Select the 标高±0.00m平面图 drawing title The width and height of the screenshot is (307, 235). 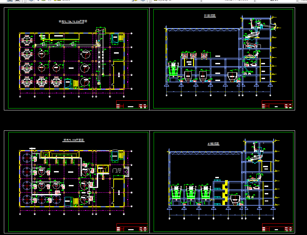74,140
